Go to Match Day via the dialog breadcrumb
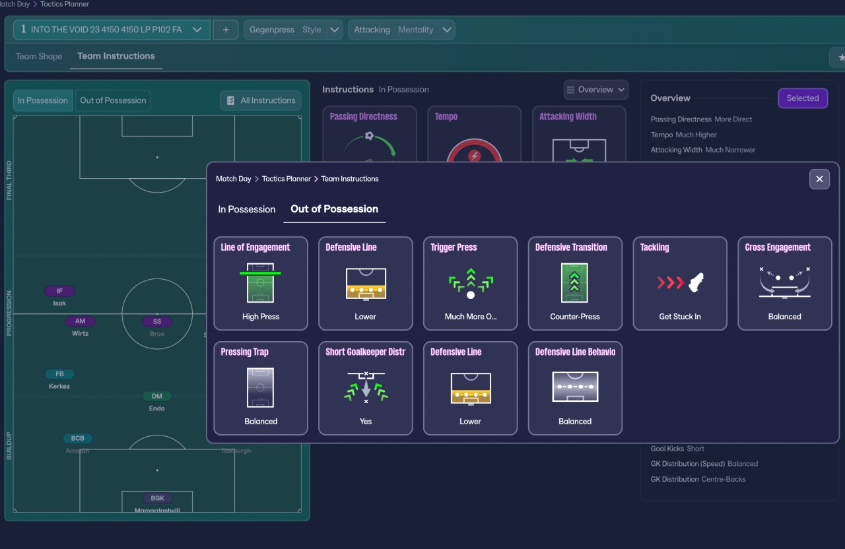The width and height of the screenshot is (845, 549). (234, 179)
